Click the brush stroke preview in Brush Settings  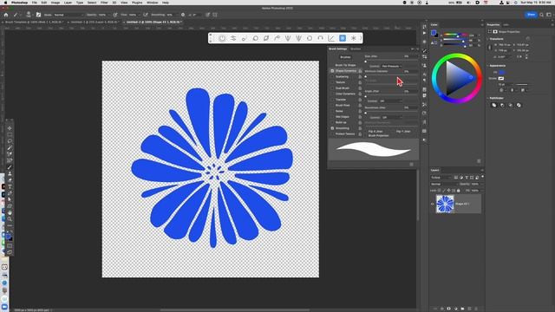(x=374, y=149)
